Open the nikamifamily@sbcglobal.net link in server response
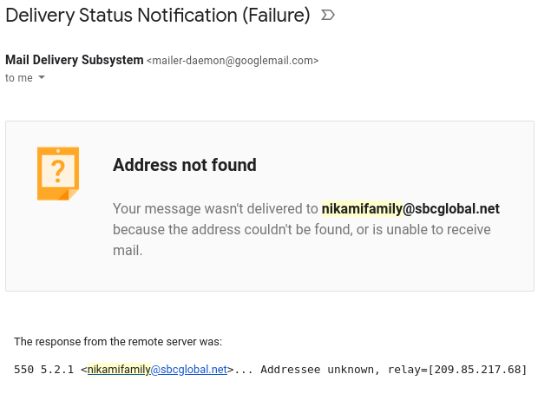This screenshot has height=394, width=551. (157, 370)
